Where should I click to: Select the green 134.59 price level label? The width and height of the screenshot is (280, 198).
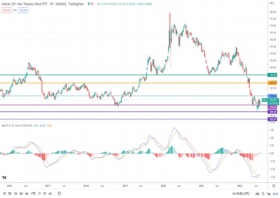[273, 75]
